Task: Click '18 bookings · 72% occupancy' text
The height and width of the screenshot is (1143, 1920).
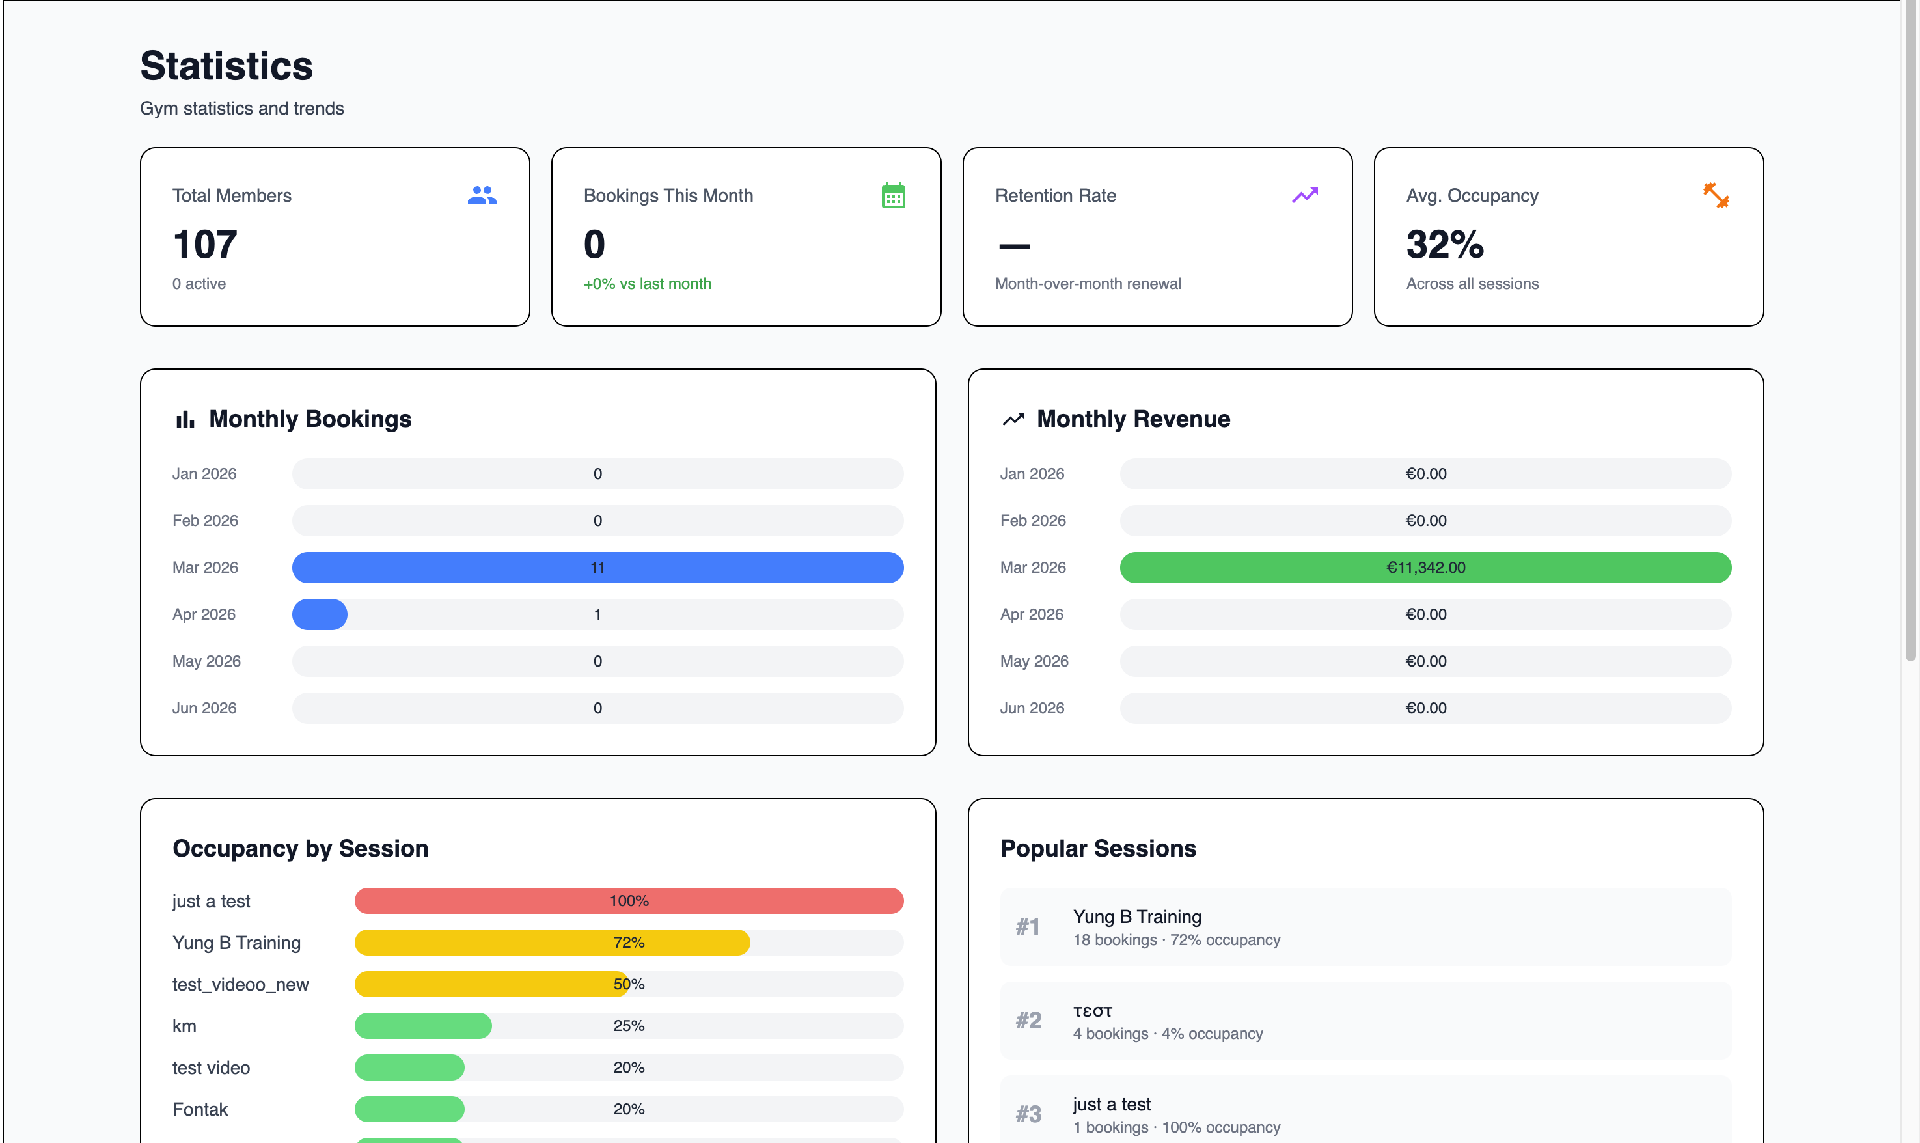Action: coord(1177,940)
